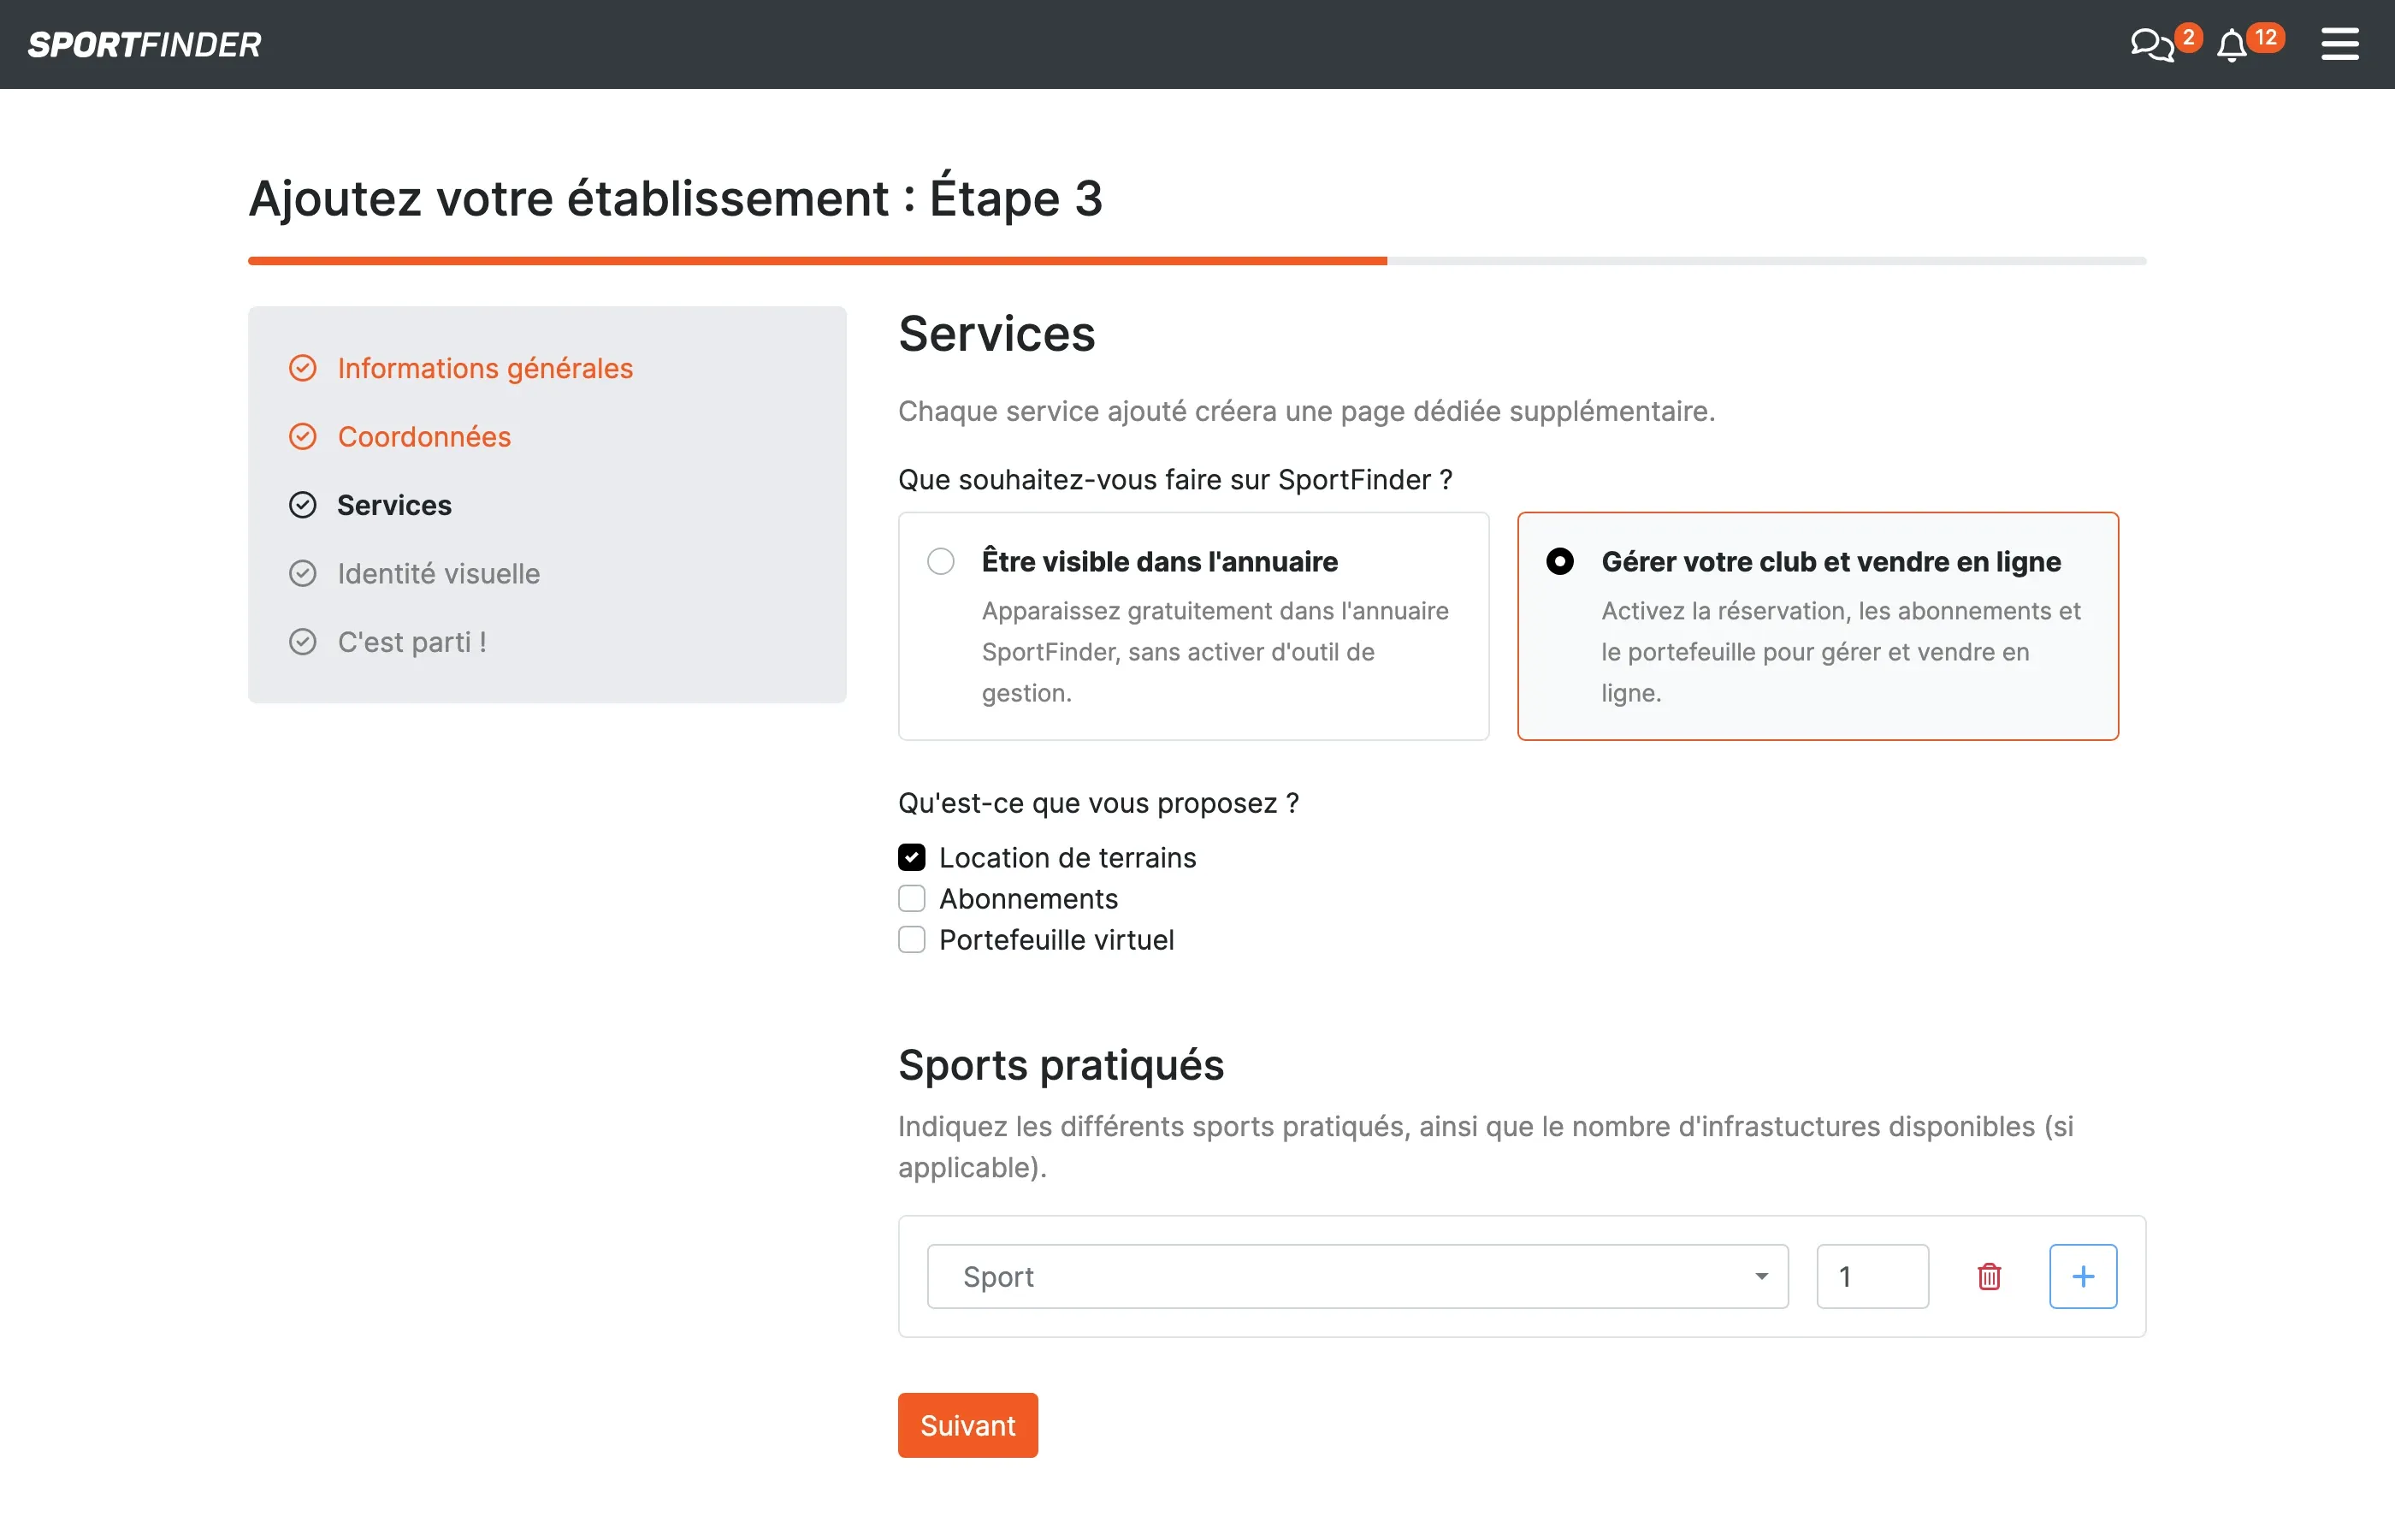Viewport: 2395px width, 1540px height.
Task: Add another sport with plus button
Action: pos(2083,1276)
